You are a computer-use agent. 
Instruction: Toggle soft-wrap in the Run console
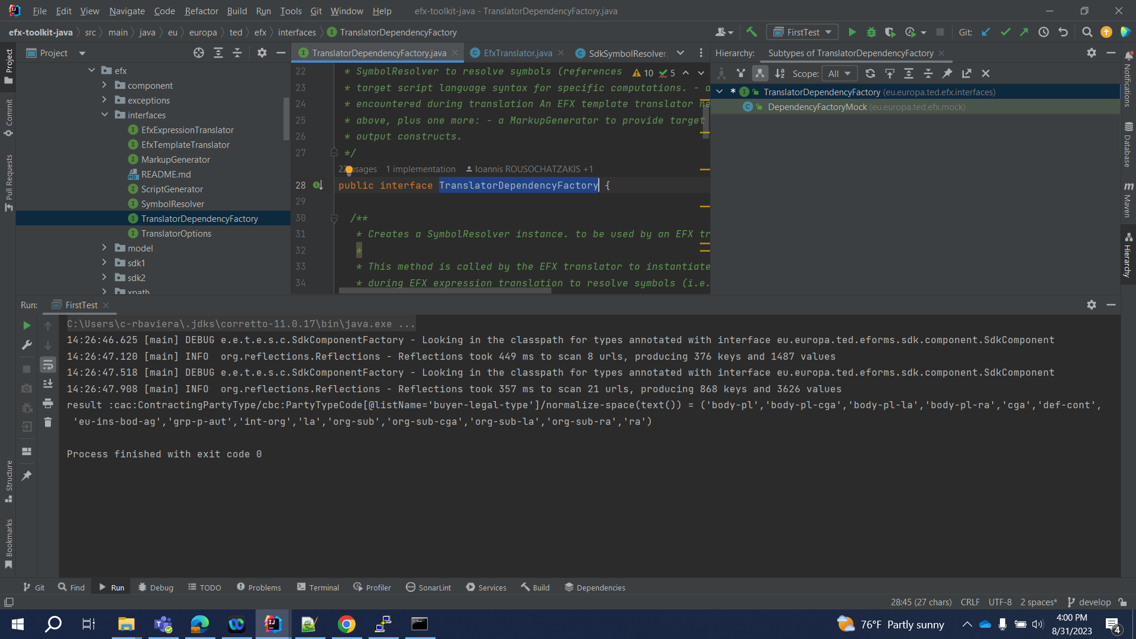(48, 364)
